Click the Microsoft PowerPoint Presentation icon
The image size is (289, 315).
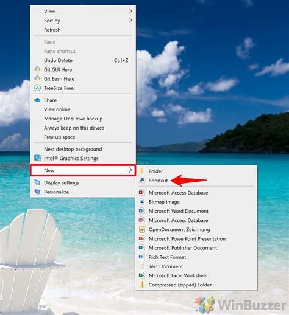tap(142, 238)
